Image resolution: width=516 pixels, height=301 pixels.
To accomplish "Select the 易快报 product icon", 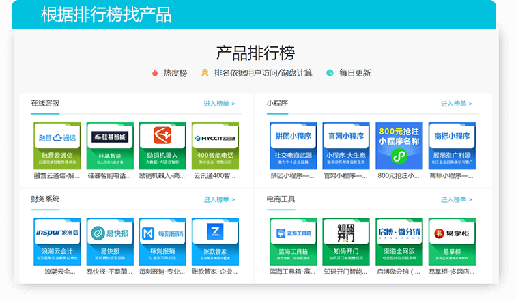I will (x=110, y=241).
